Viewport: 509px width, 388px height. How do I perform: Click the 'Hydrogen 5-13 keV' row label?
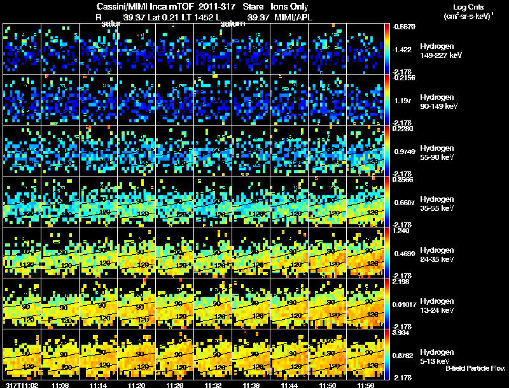437,357
